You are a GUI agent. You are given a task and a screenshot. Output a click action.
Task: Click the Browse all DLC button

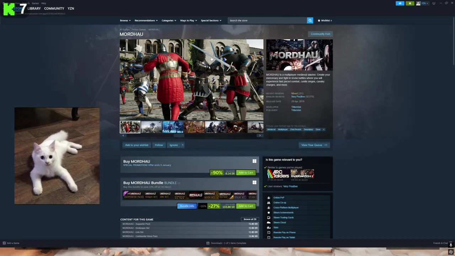point(250,219)
